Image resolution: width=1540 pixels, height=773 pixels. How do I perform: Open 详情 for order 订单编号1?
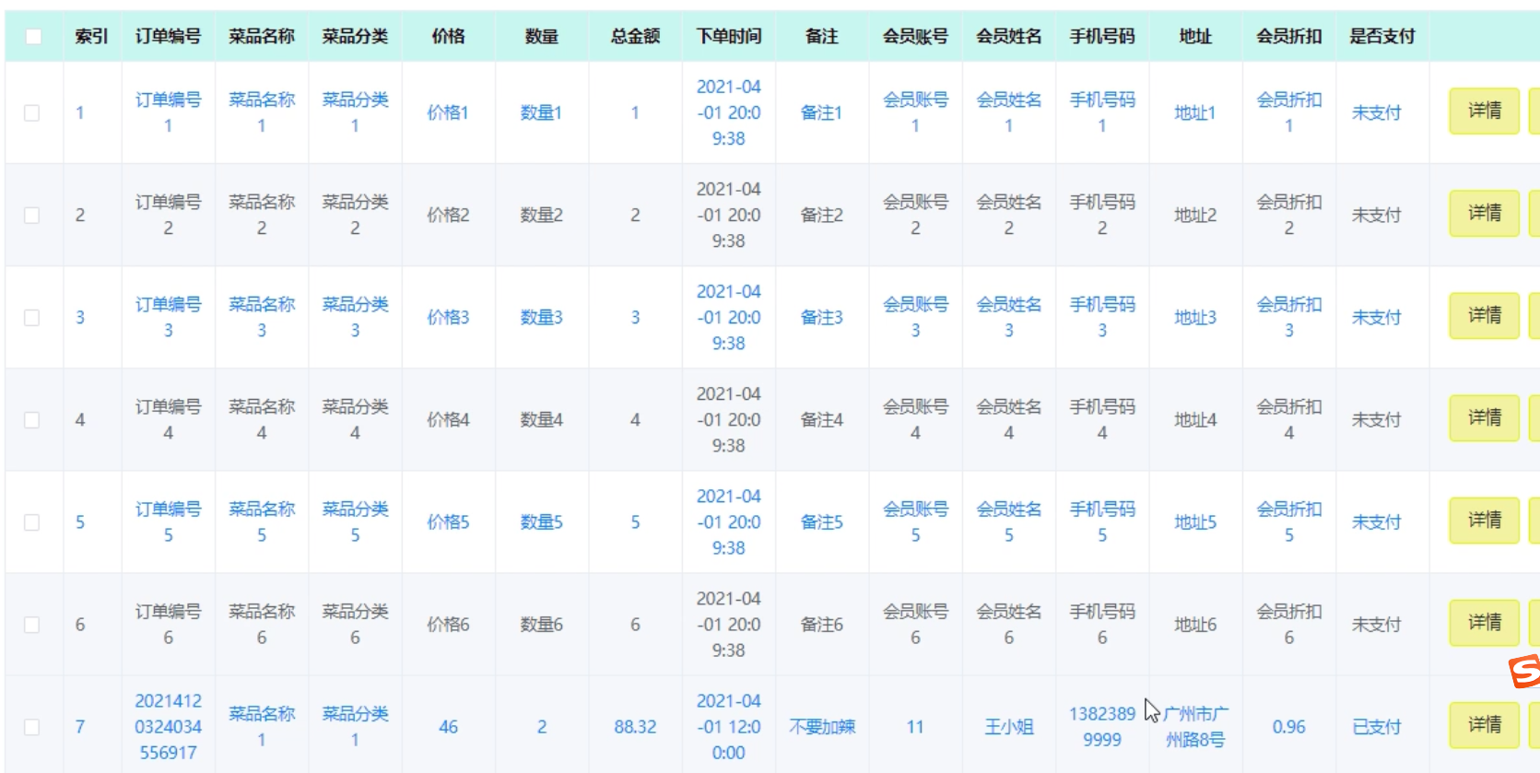(x=1484, y=111)
